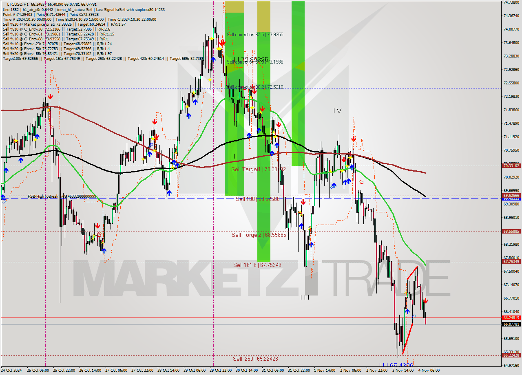This screenshot has height=375, width=522.
Task: Click the '25 Oct 22:00' time label
Action: pos(64,370)
